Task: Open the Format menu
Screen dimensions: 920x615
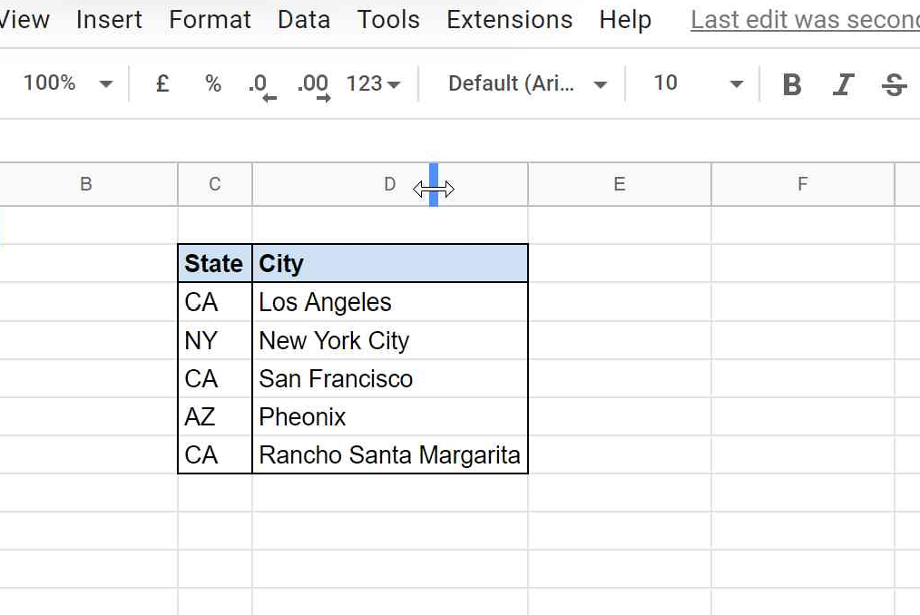Action: pyautogui.click(x=210, y=19)
